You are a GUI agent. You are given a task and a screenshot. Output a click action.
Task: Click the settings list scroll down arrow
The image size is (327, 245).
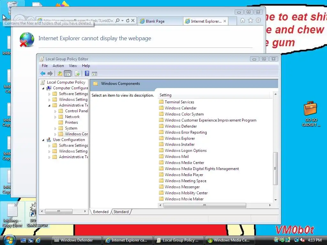click(276, 200)
